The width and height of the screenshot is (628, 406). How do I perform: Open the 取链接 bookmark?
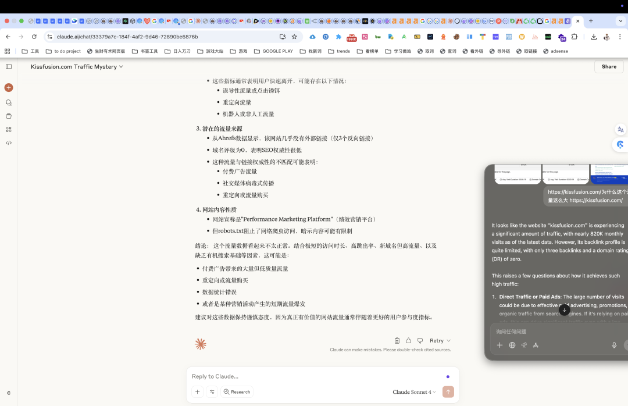[x=527, y=51]
